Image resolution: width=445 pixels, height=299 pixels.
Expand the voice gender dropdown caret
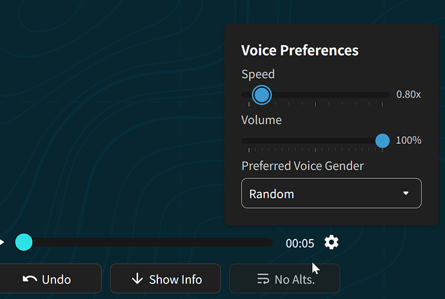coord(406,193)
